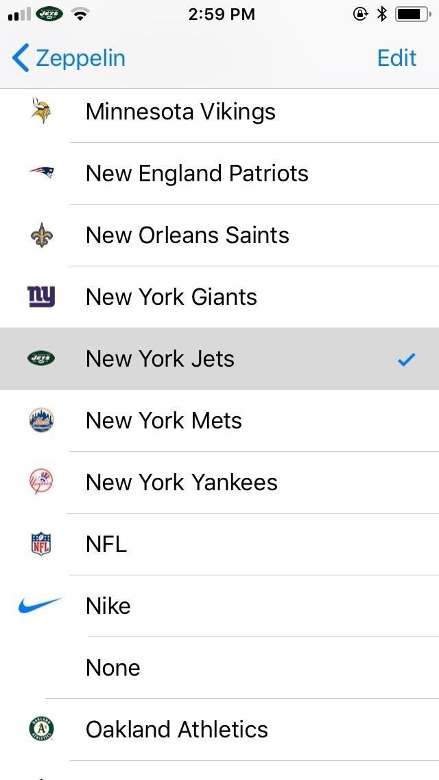439x780 pixels.
Task: Open the Edit menu option
Action: pyautogui.click(x=396, y=58)
